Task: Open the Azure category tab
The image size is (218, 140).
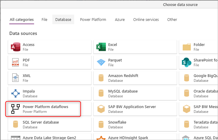Action: click(x=120, y=20)
